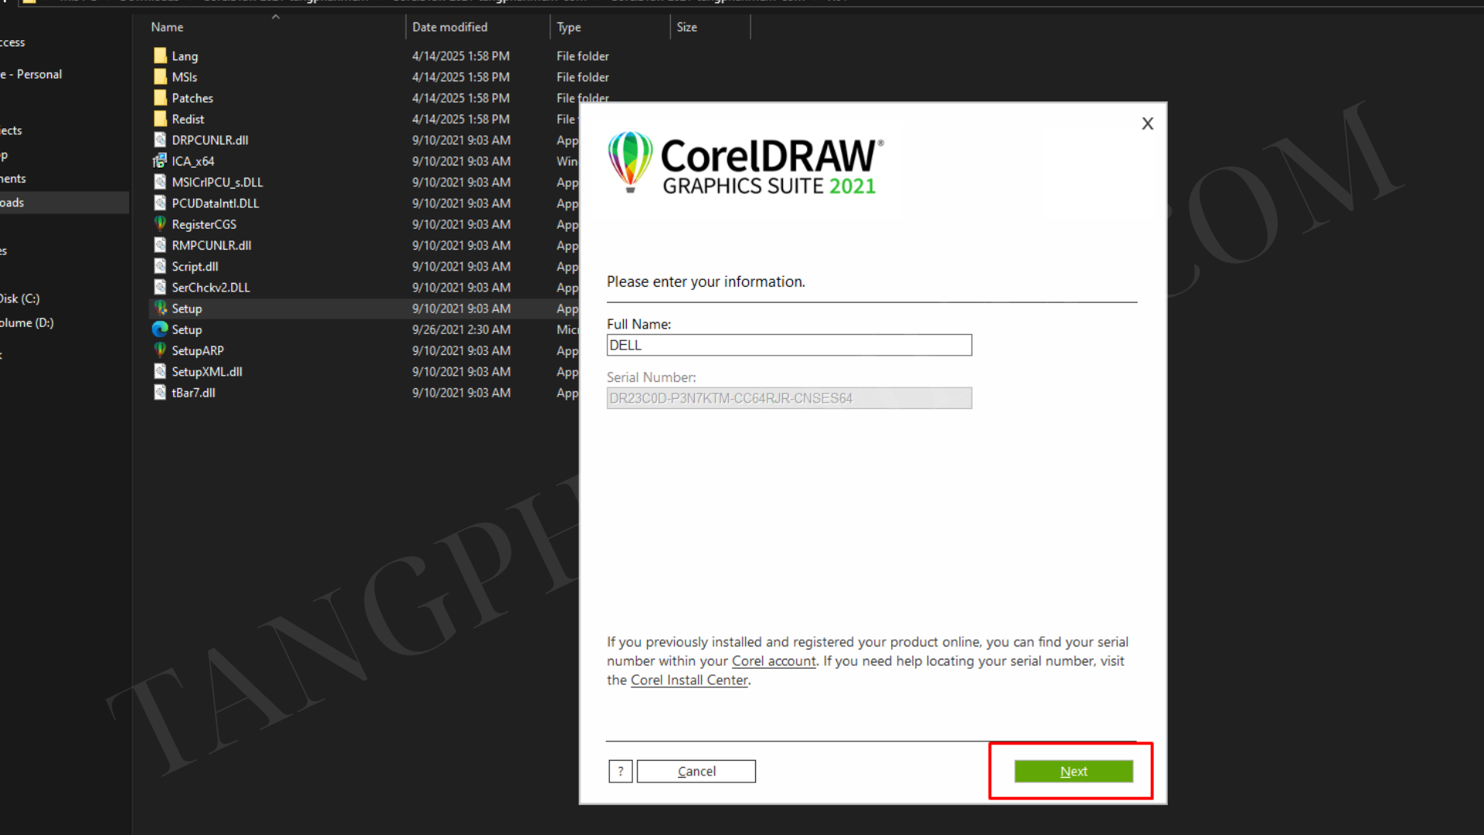Select Disk (C:) in navigation pane
Viewport: 1484px width, 835px height.
(x=21, y=298)
